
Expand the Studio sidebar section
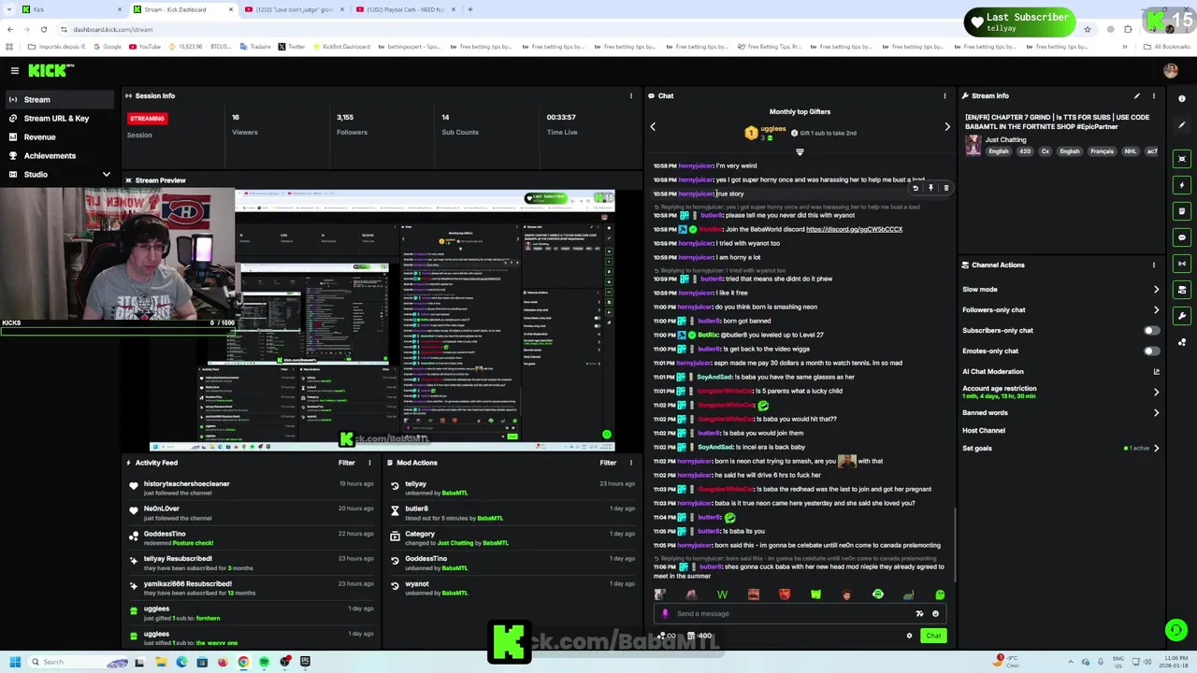106,174
